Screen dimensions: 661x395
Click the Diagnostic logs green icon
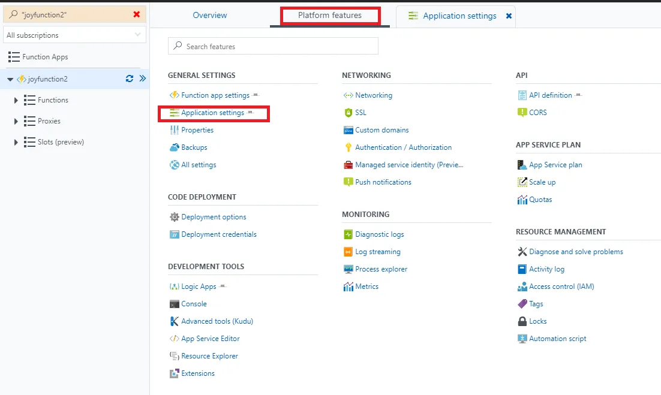[x=348, y=234]
